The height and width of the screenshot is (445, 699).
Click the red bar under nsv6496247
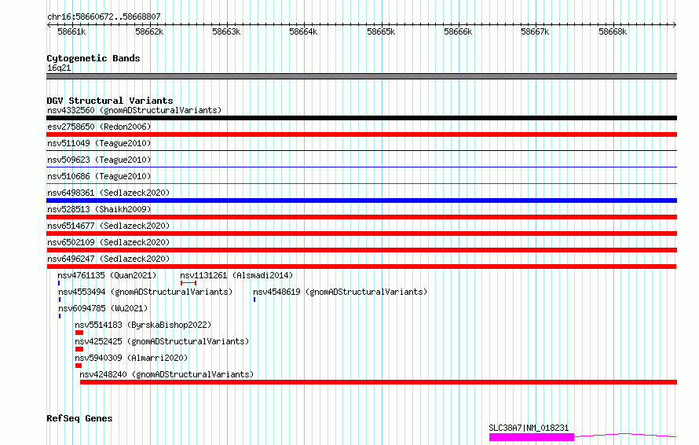[361, 267]
